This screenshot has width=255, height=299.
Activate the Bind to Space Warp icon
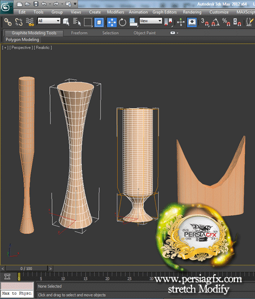(x=30, y=22)
